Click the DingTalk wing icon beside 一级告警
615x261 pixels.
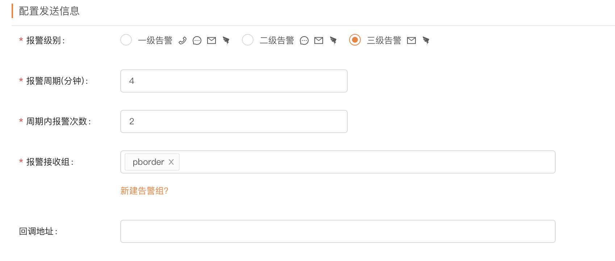click(226, 40)
